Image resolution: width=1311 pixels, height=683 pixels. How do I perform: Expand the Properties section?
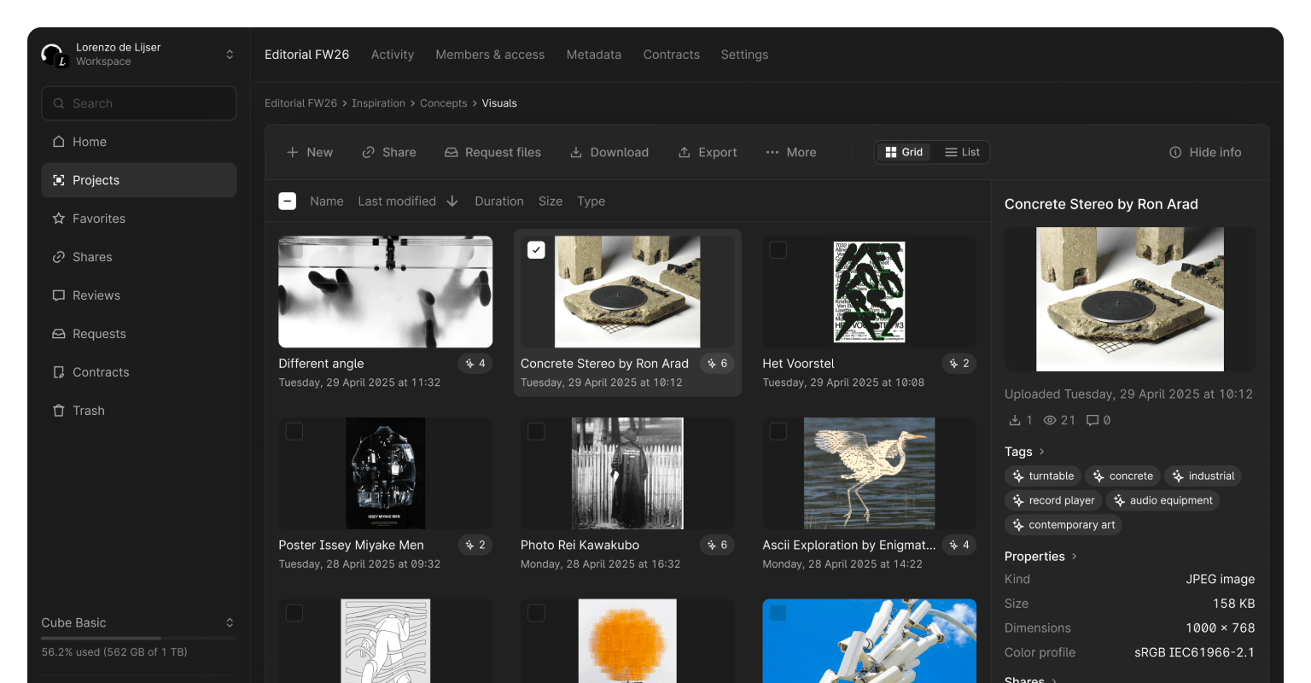point(1041,557)
